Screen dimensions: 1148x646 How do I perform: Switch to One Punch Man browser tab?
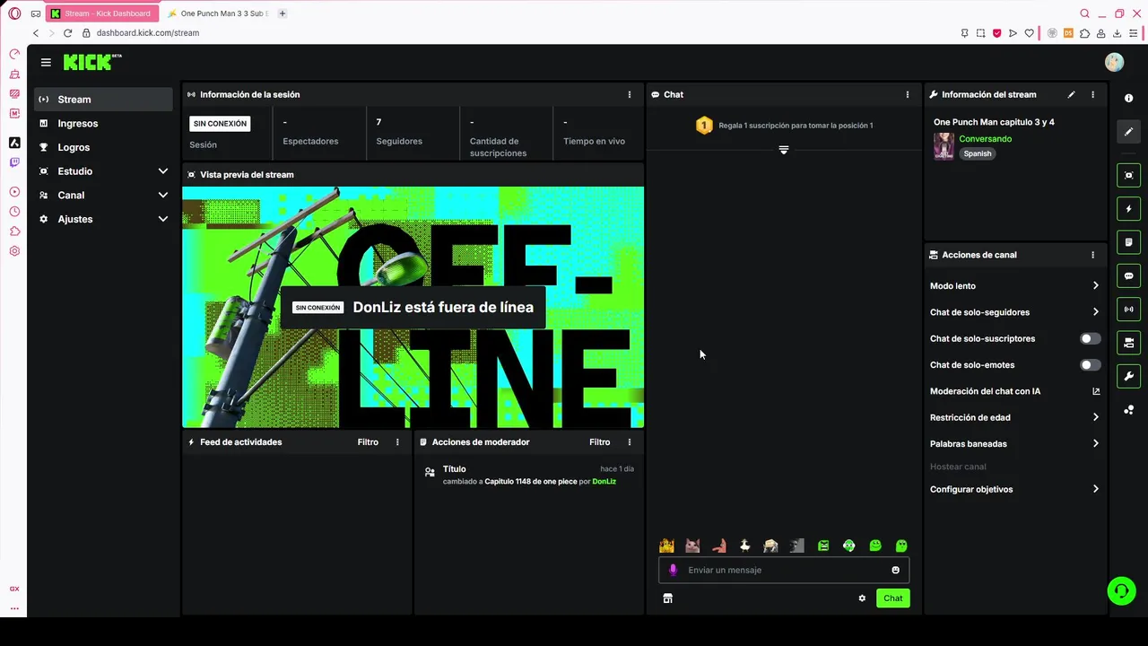click(x=216, y=13)
